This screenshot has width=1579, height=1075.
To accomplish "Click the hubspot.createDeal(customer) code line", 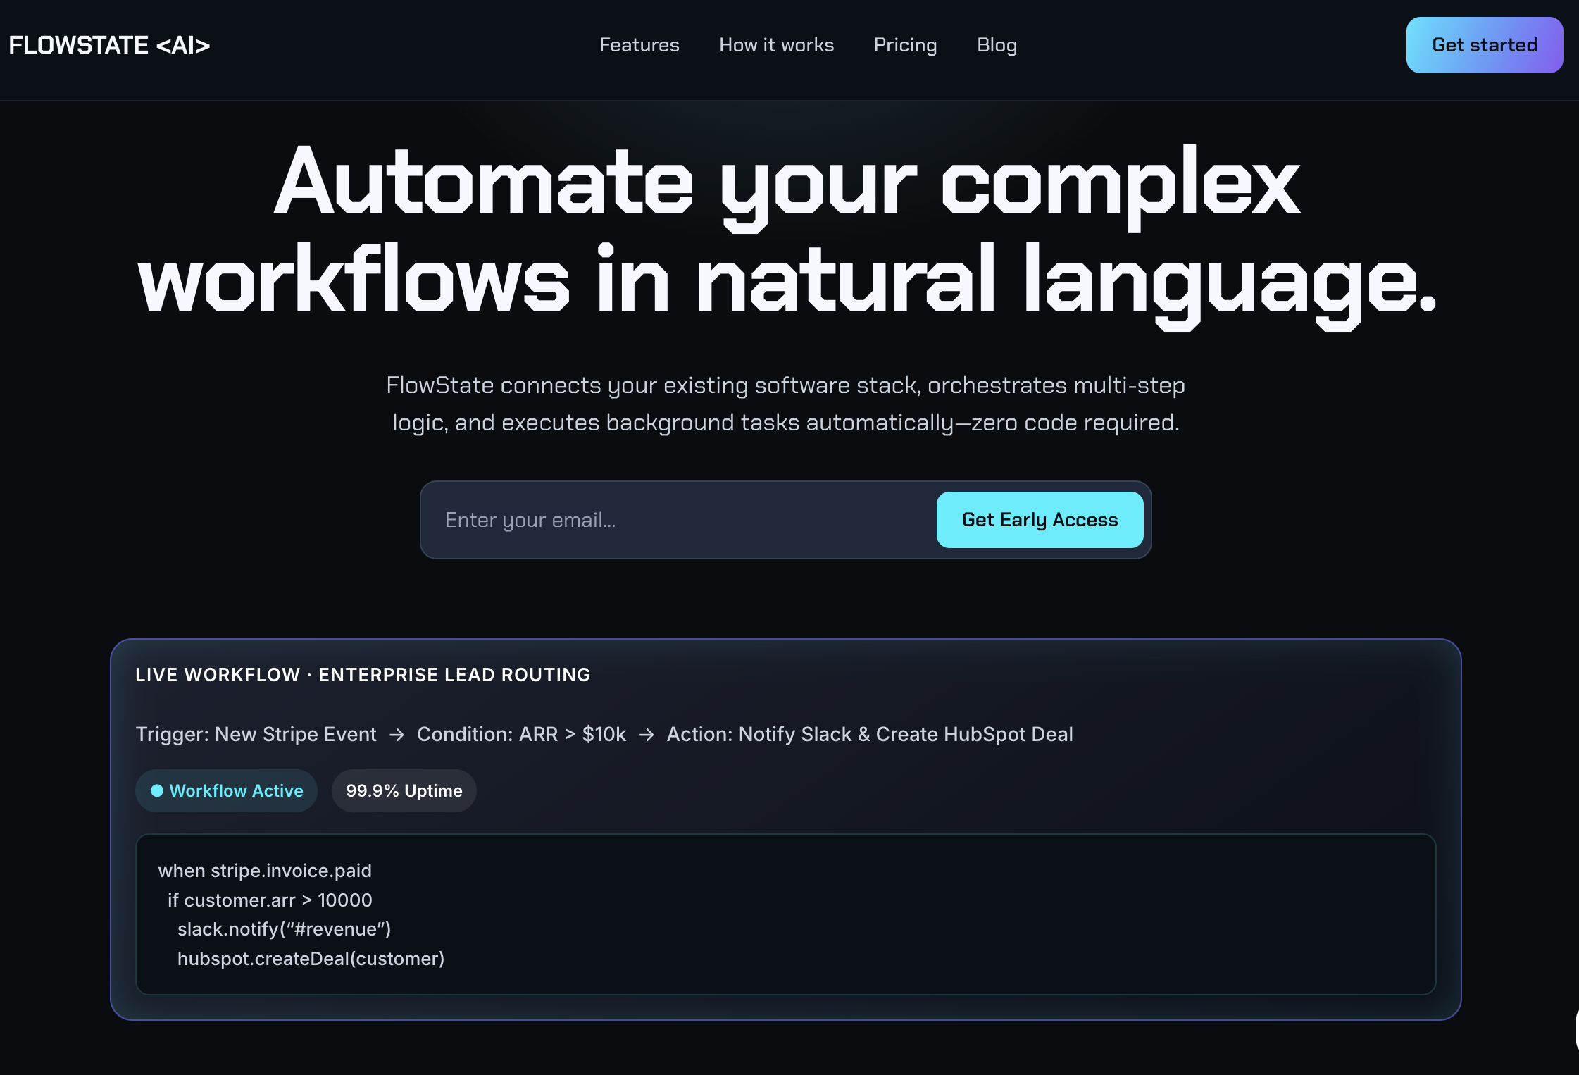I will [x=311, y=959].
